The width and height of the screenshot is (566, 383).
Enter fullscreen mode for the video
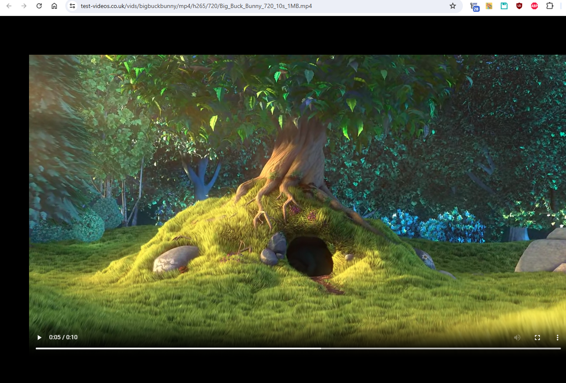point(537,338)
